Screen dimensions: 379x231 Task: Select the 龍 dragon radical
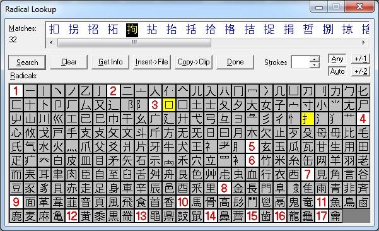[294, 216]
